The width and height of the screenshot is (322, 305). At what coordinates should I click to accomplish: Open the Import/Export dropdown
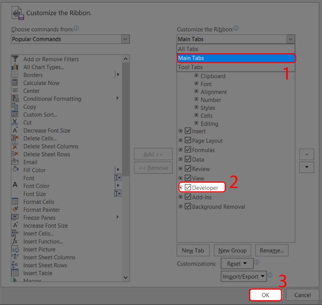pos(244,276)
